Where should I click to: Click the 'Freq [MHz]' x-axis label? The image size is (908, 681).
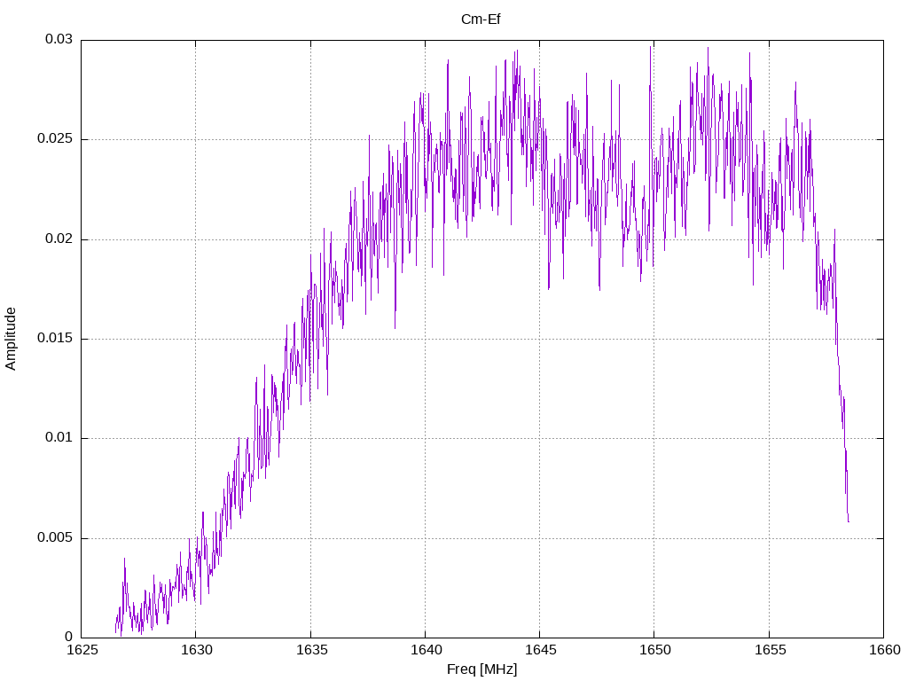click(x=481, y=669)
